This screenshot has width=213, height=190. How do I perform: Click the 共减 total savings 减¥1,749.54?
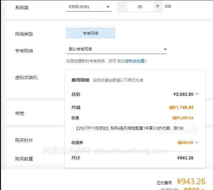(x=181, y=107)
